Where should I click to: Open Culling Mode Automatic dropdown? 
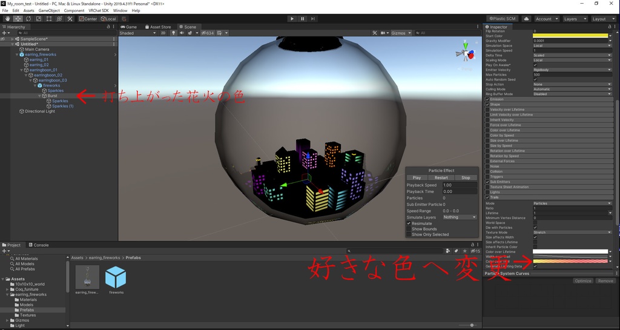572,89
